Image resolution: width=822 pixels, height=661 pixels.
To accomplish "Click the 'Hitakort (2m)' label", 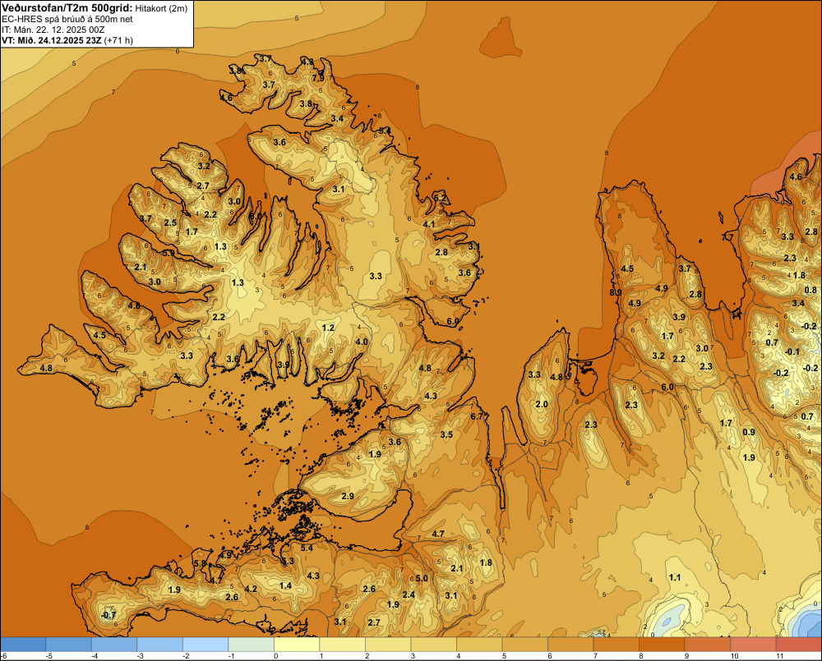I will click(x=161, y=8).
